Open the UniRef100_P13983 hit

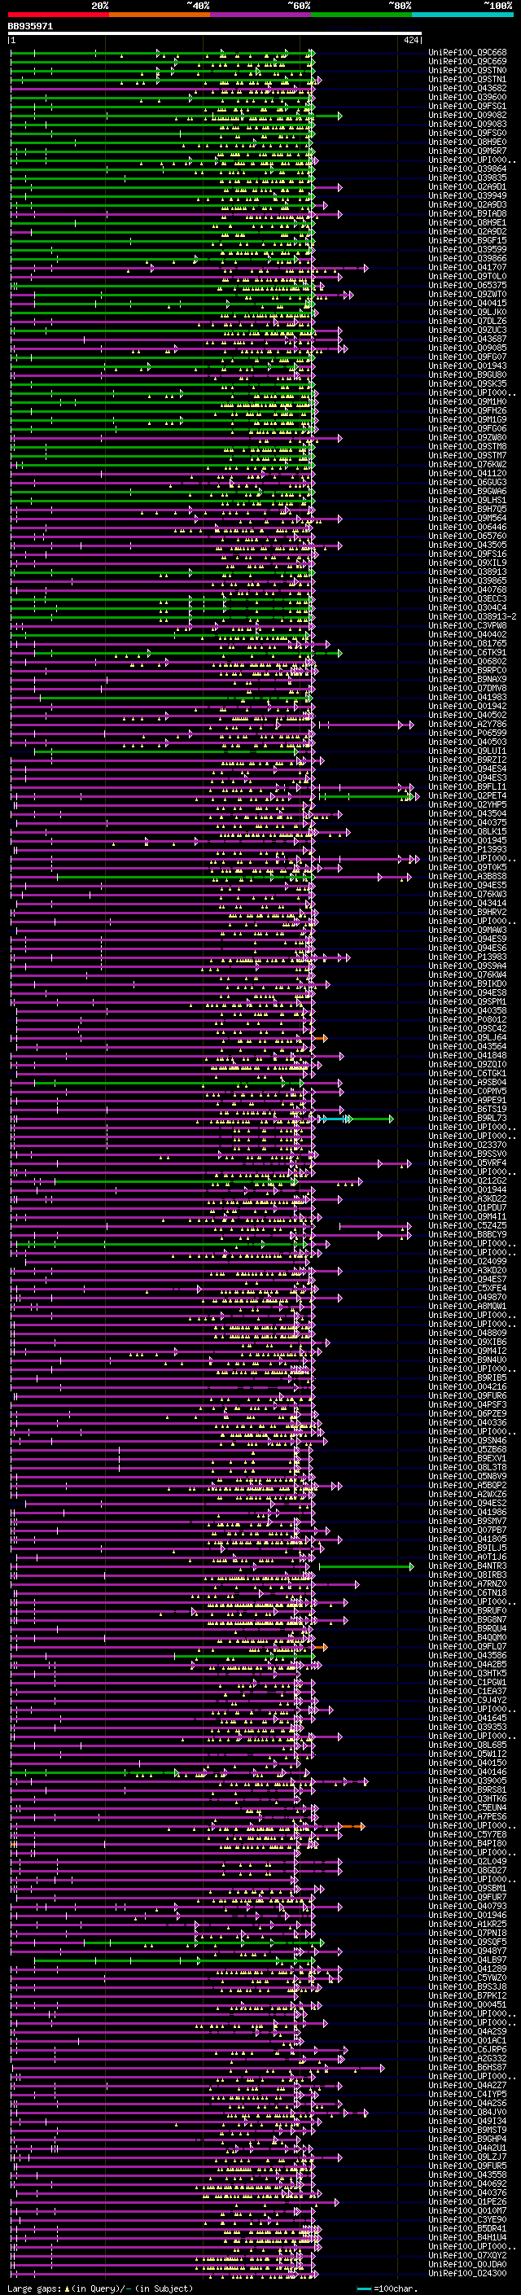pyautogui.click(x=467, y=957)
